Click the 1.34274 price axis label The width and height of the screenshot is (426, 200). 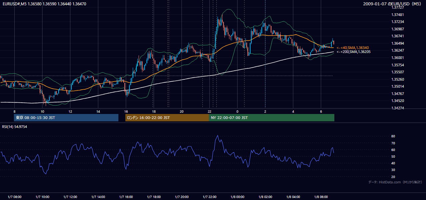click(398, 108)
